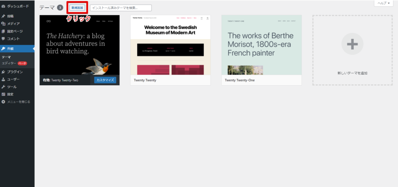Click the plug icon beside プラグイン
398x187 pixels.
pos(3,72)
